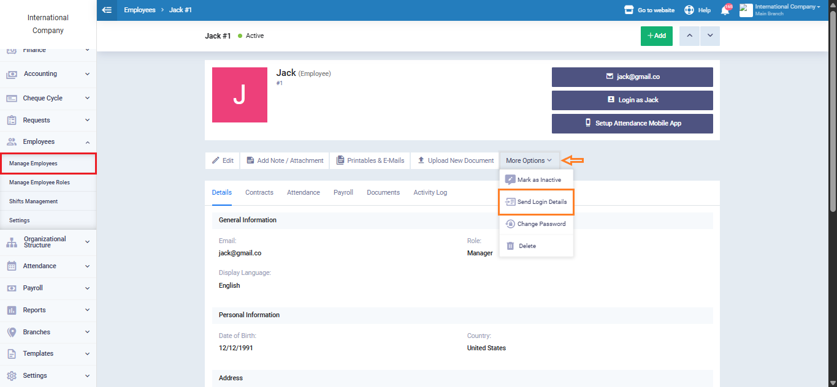Open Manage Employee Roles in sidebar

point(39,182)
